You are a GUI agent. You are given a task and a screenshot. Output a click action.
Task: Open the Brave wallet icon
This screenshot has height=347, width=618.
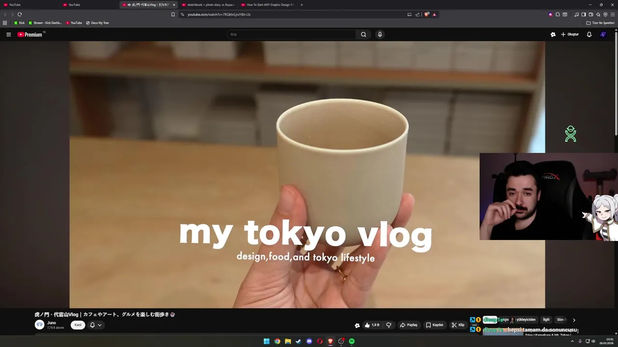point(590,14)
